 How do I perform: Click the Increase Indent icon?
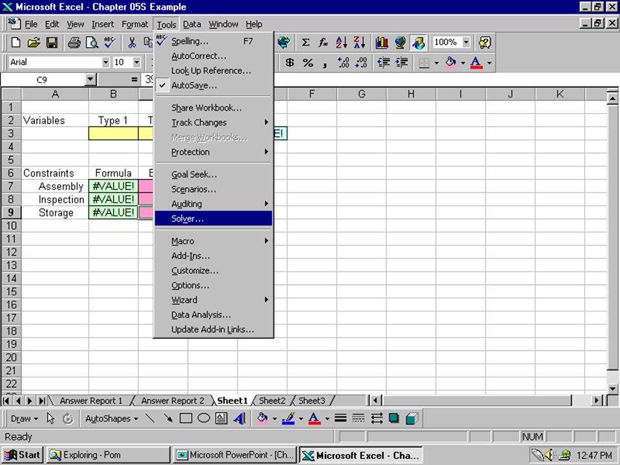pyautogui.click(x=402, y=63)
